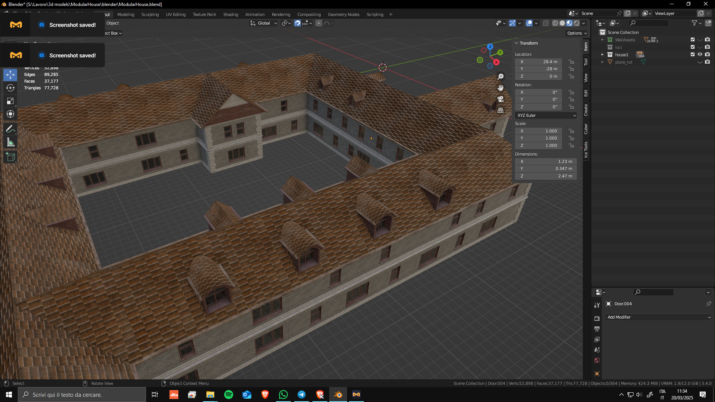Select the Add Cube tool

10,157
